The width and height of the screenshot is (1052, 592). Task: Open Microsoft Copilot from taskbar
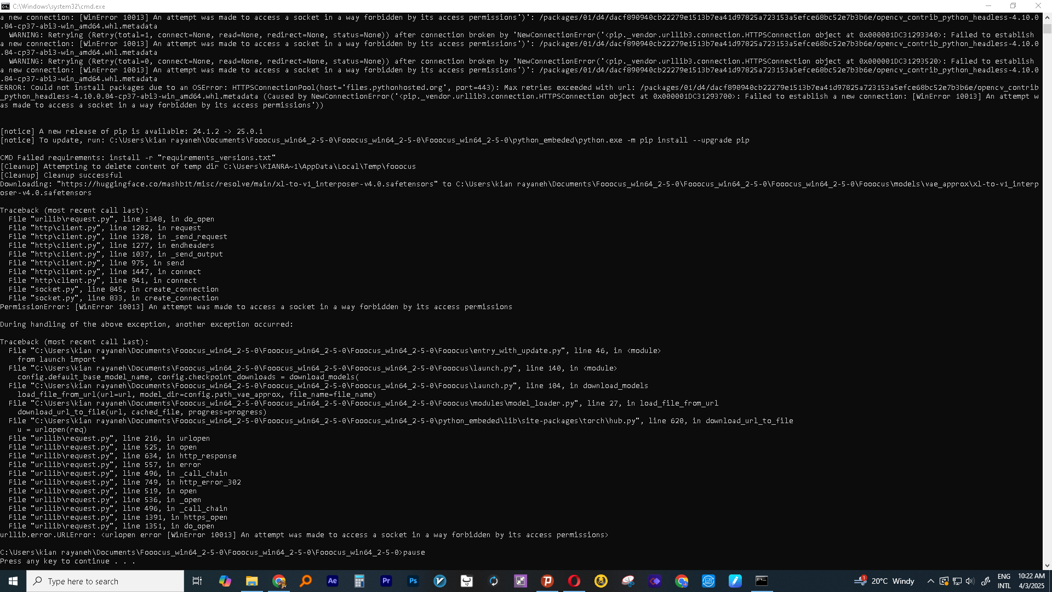[x=225, y=581]
